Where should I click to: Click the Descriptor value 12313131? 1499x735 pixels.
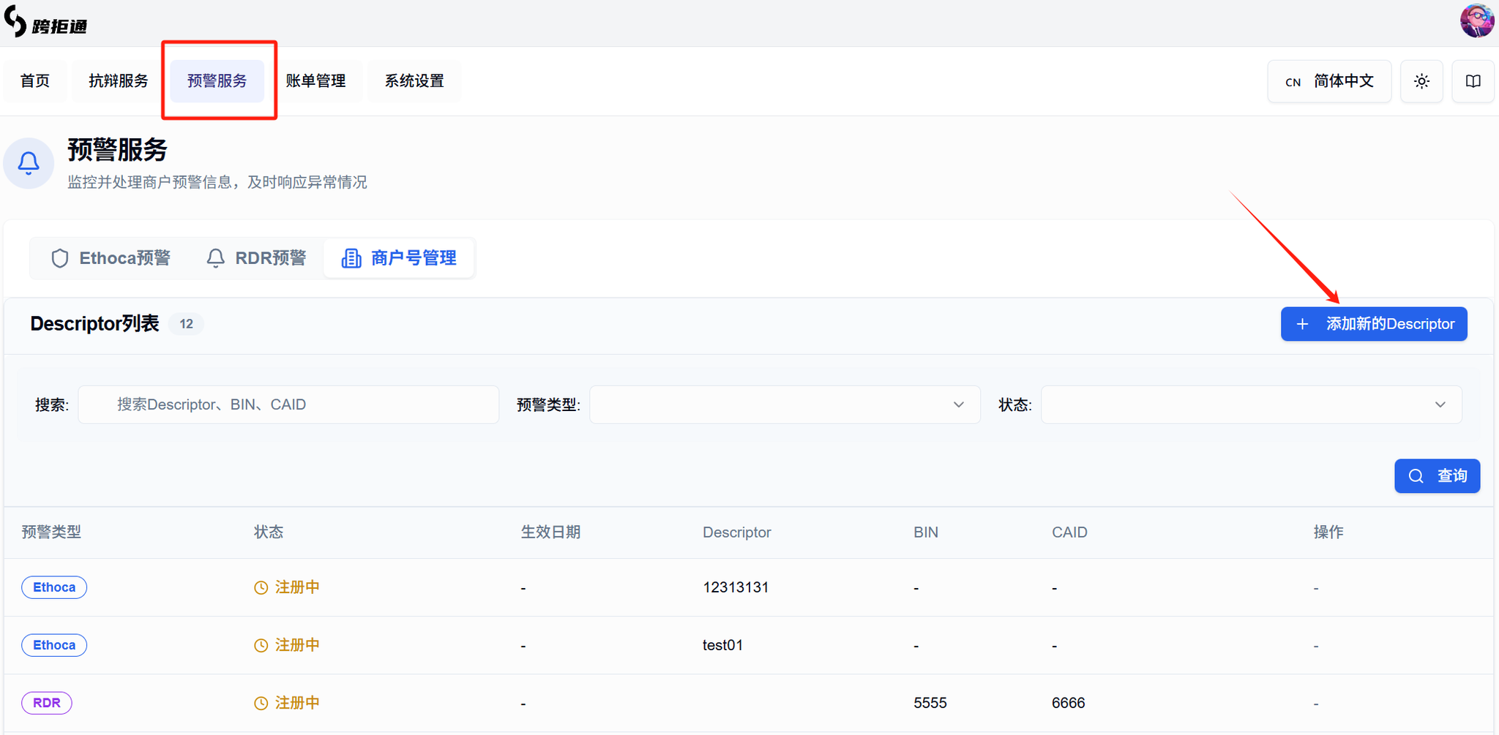[x=736, y=587]
